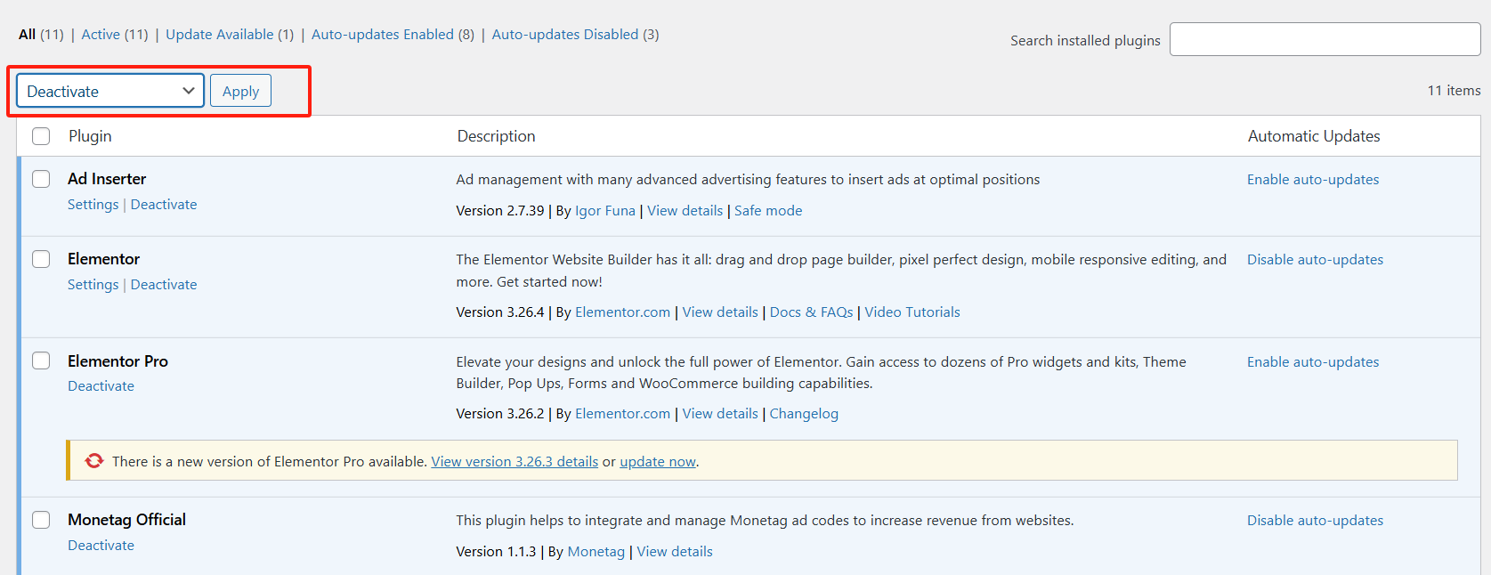The width and height of the screenshot is (1491, 575).
Task: Open the Deactivate bulk actions dropdown
Action: tap(110, 91)
